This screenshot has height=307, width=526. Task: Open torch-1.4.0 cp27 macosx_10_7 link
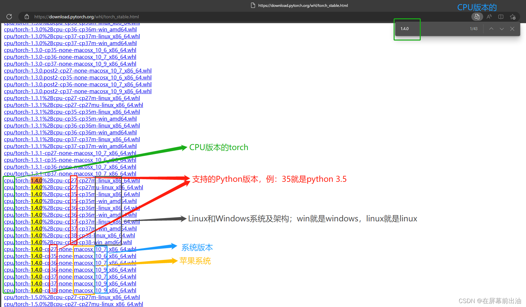[70, 249]
